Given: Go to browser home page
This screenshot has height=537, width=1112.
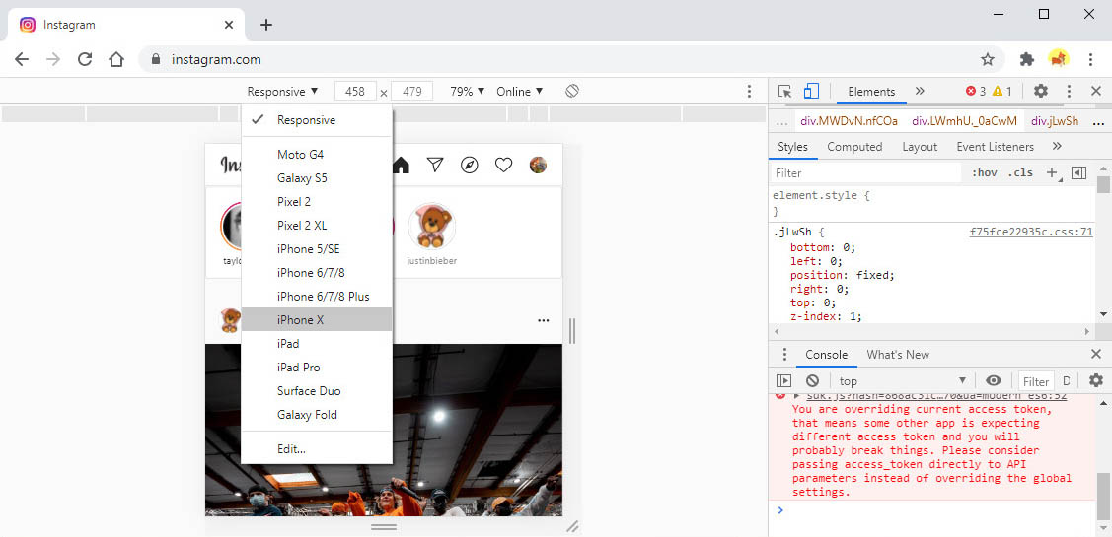Looking at the screenshot, I should [x=116, y=59].
